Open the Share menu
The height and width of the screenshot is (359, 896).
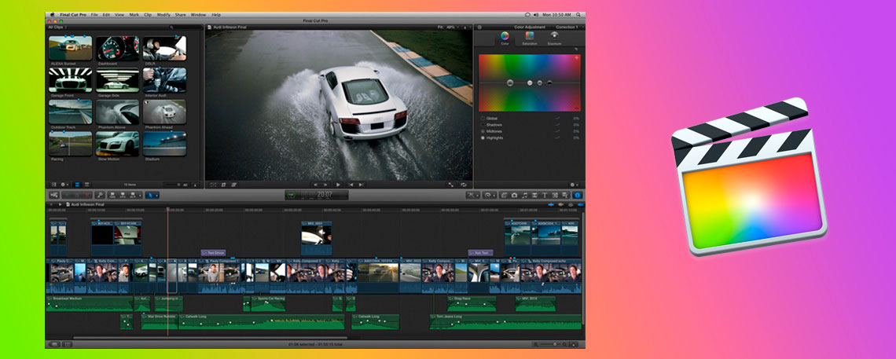[181, 14]
